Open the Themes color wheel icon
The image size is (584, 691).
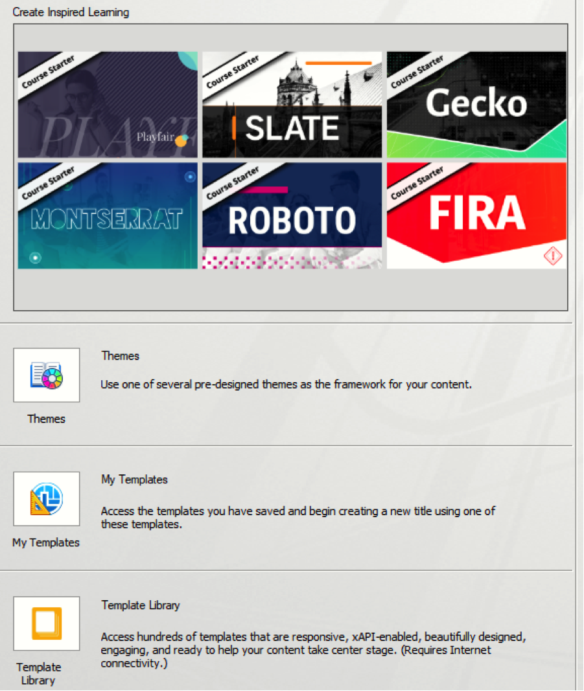pos(47,375)
